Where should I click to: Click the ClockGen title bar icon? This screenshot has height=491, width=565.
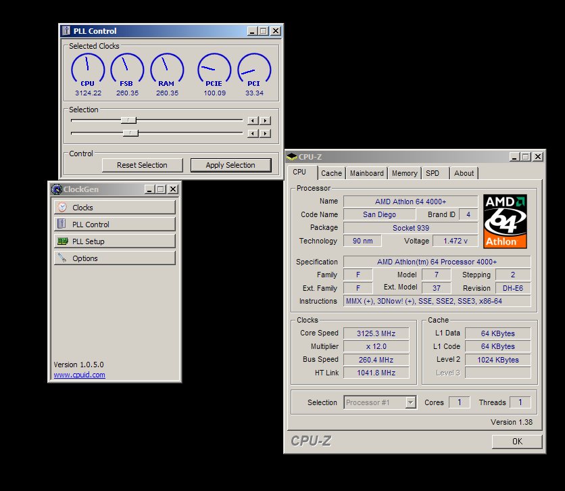57,189
